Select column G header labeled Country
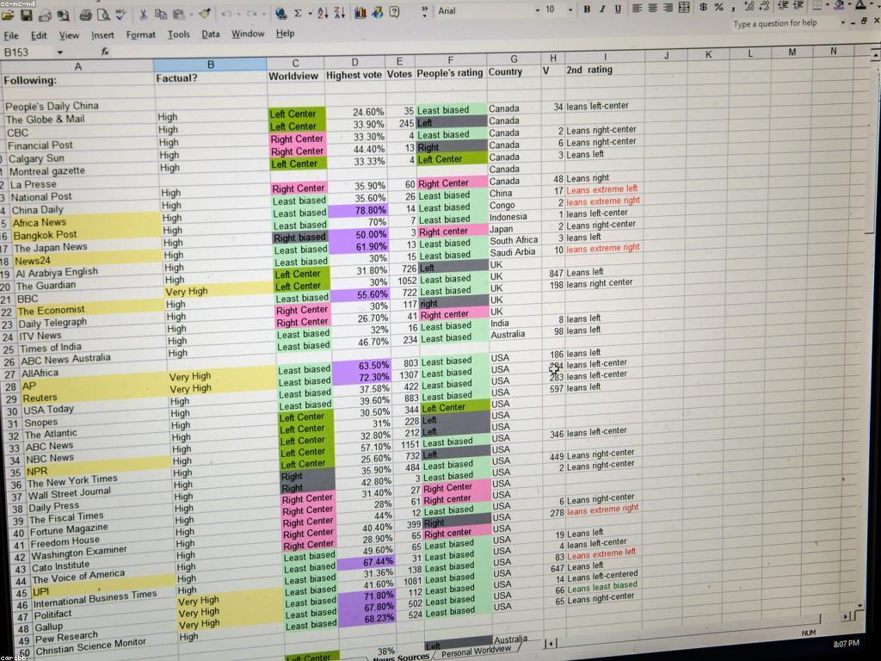Screen dimensions: 881x661 [514, 59]
